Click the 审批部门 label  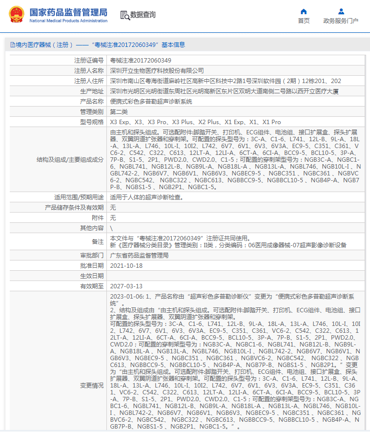pos(92,256)
